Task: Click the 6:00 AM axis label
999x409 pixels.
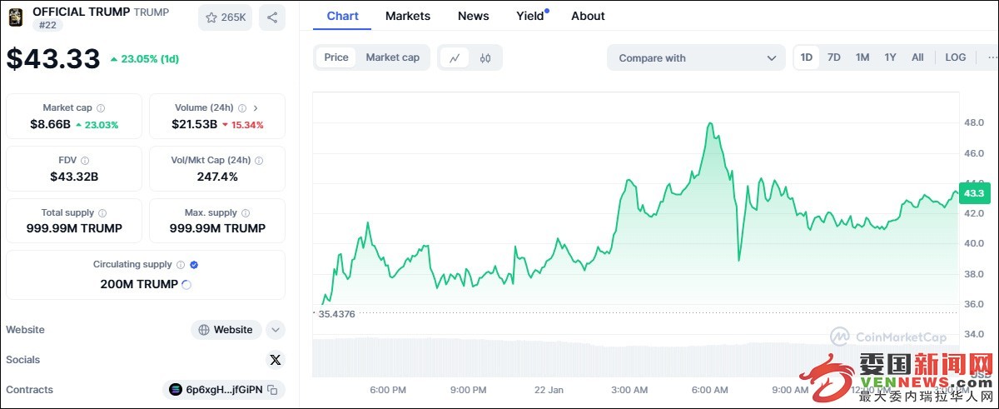Action: point(710,390)
